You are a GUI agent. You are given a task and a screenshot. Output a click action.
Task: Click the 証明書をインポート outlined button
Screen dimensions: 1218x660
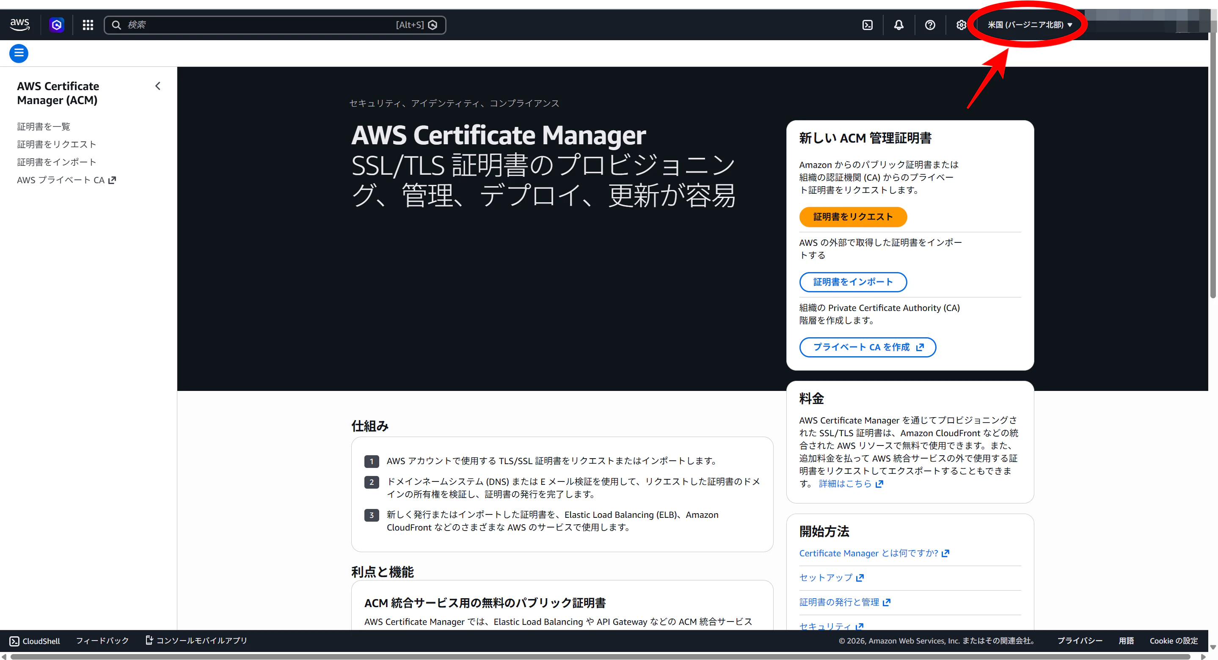click(852, 282)
